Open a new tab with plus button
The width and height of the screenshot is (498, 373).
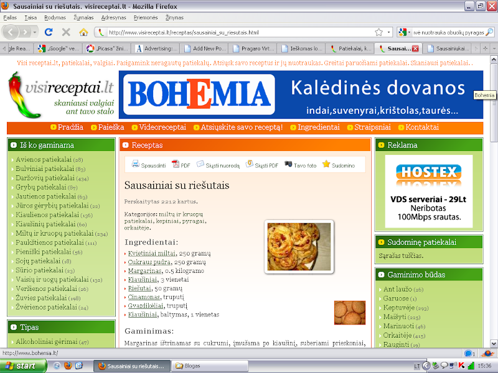pos(485,48)
